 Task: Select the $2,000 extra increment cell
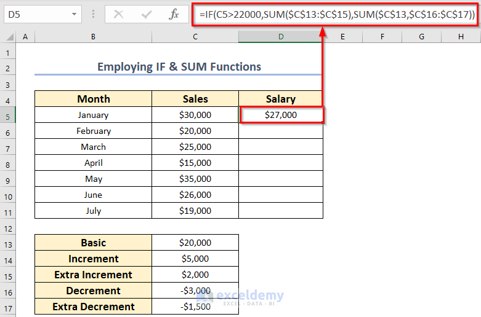click(x=195, y=275)
